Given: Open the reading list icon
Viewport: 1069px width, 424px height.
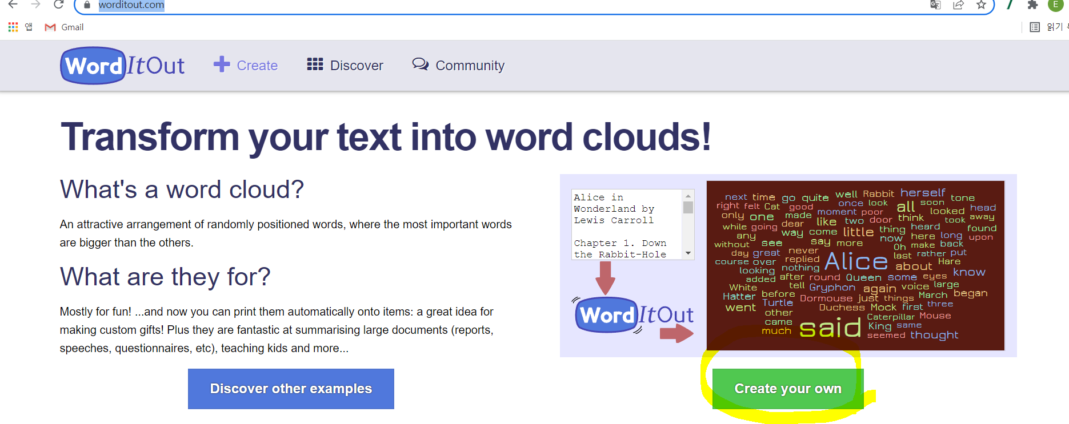Looking at the screenshot, I should click(x=1035, y=27).
